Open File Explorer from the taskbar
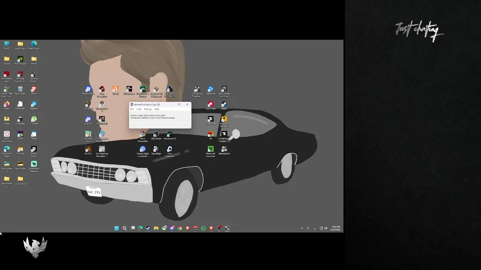 (x=156, y=228)
